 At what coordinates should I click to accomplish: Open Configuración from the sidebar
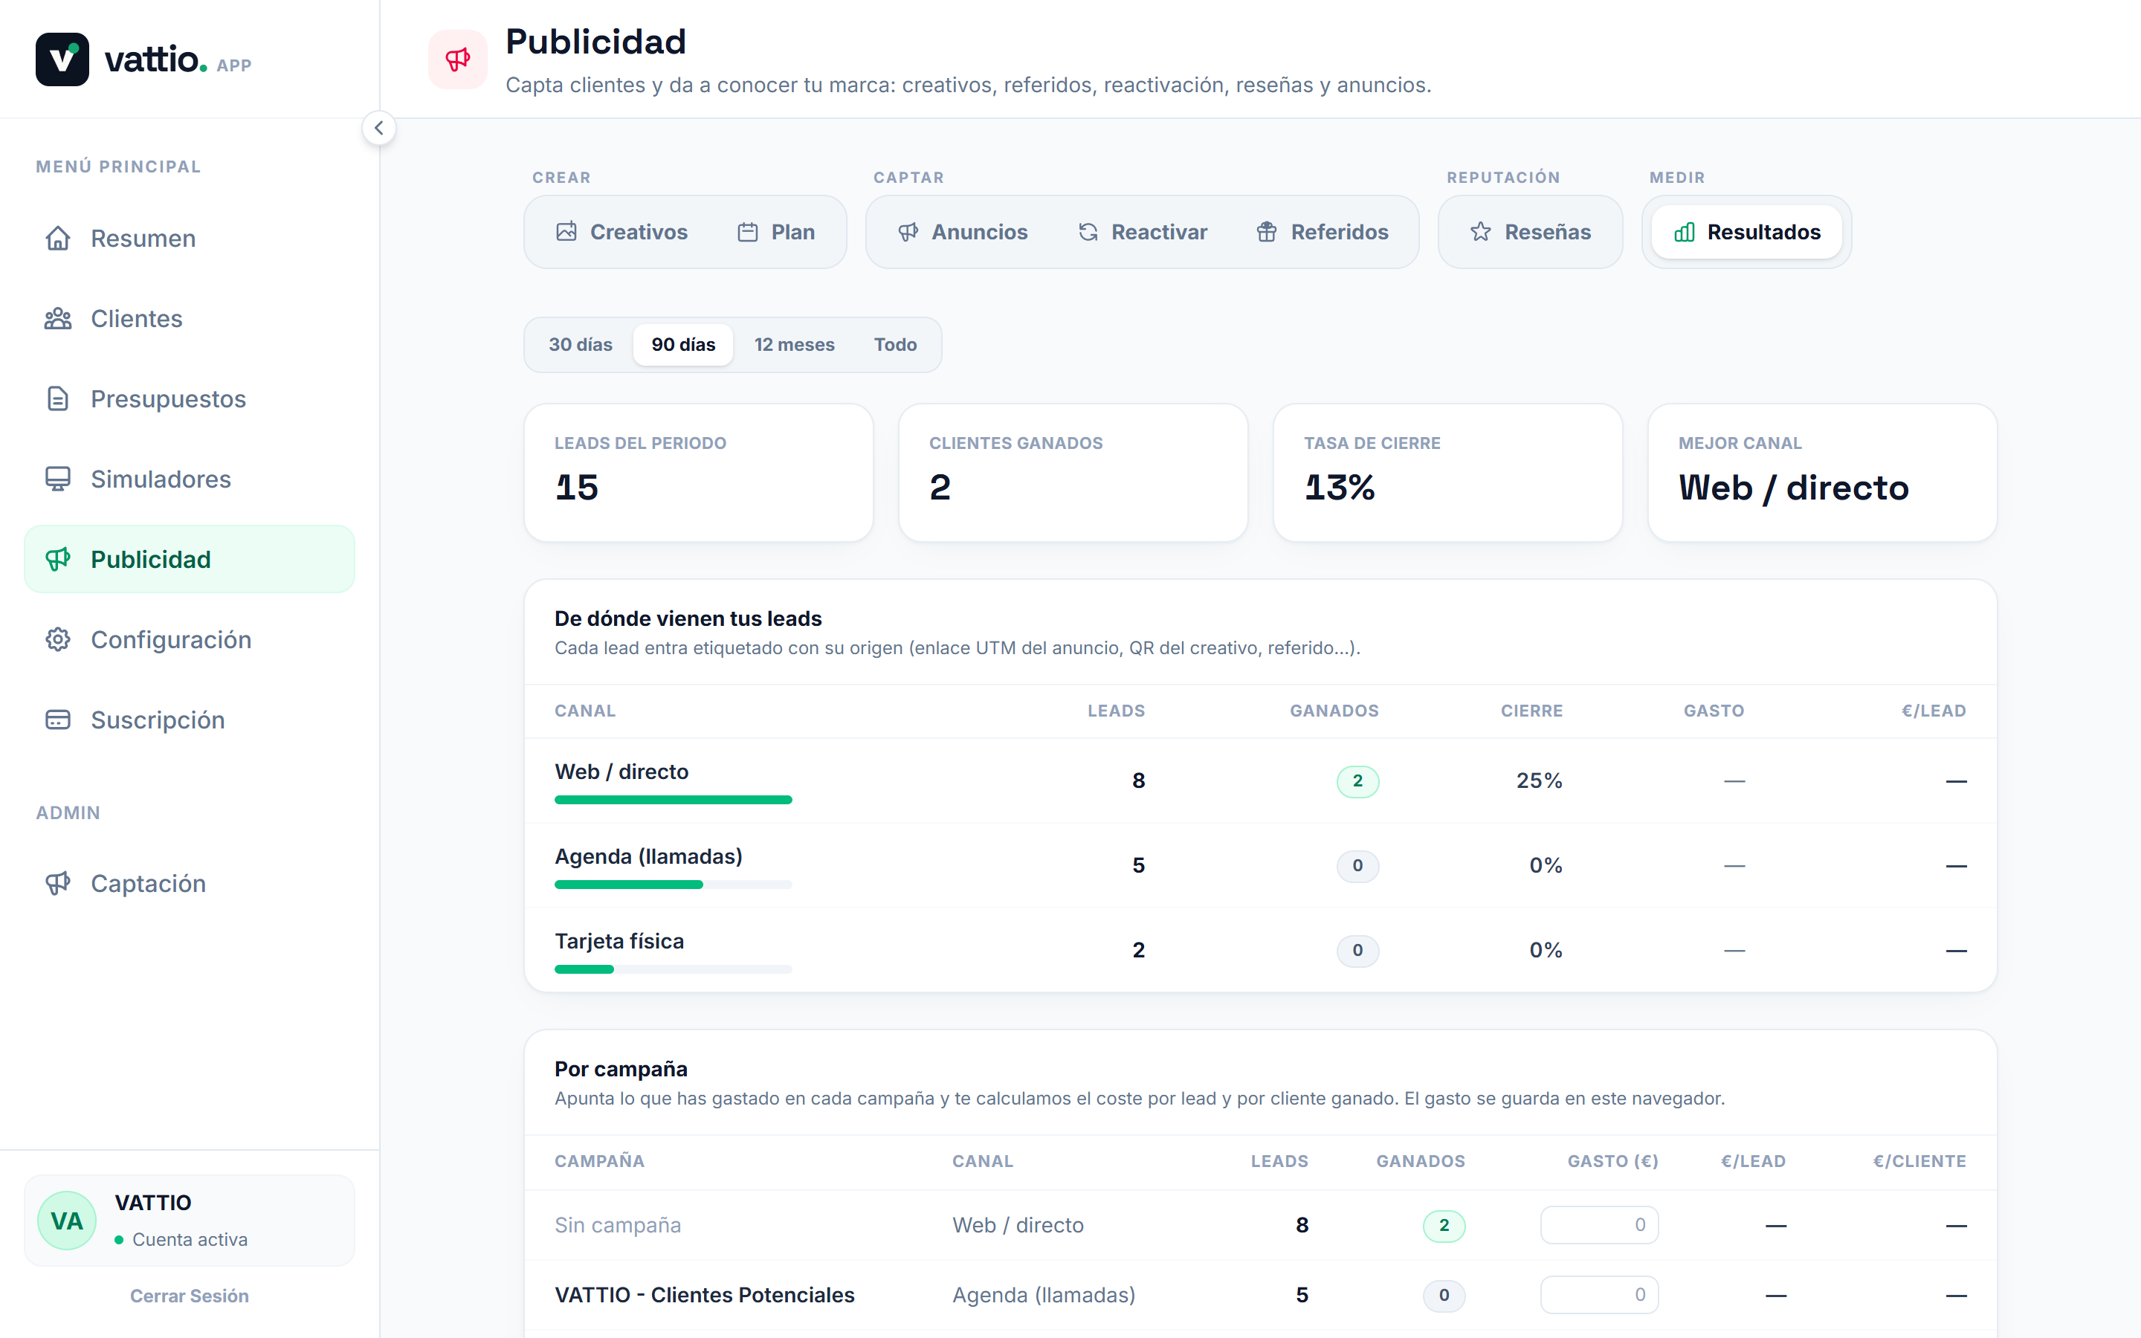click(190, 640)
